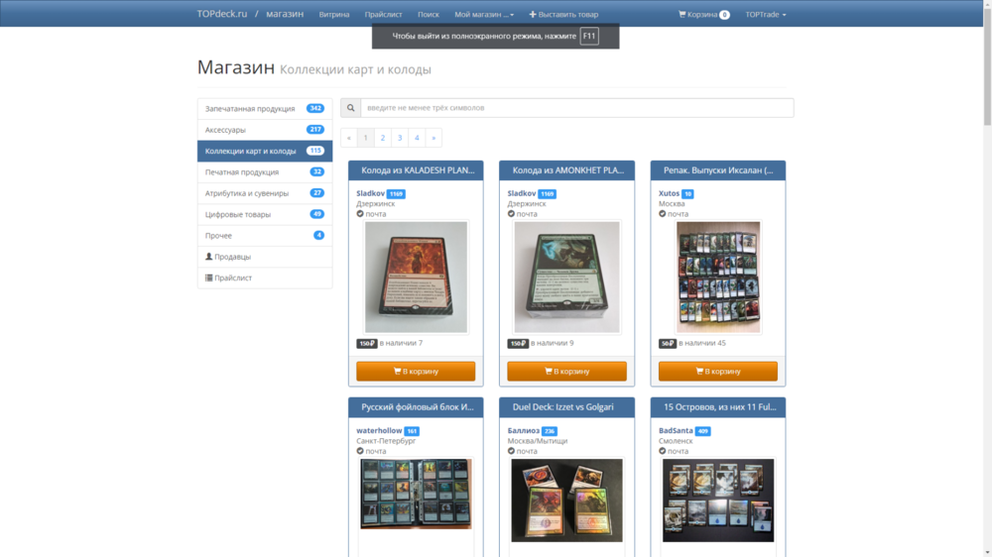
Task: Click in the search input field
Action: point(575,108)
